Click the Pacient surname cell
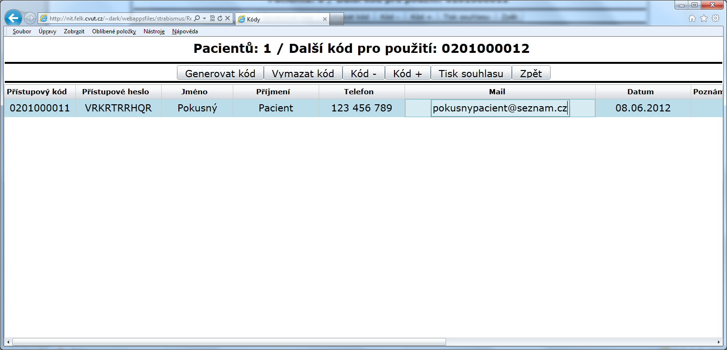727x350 pixels. 276,108
